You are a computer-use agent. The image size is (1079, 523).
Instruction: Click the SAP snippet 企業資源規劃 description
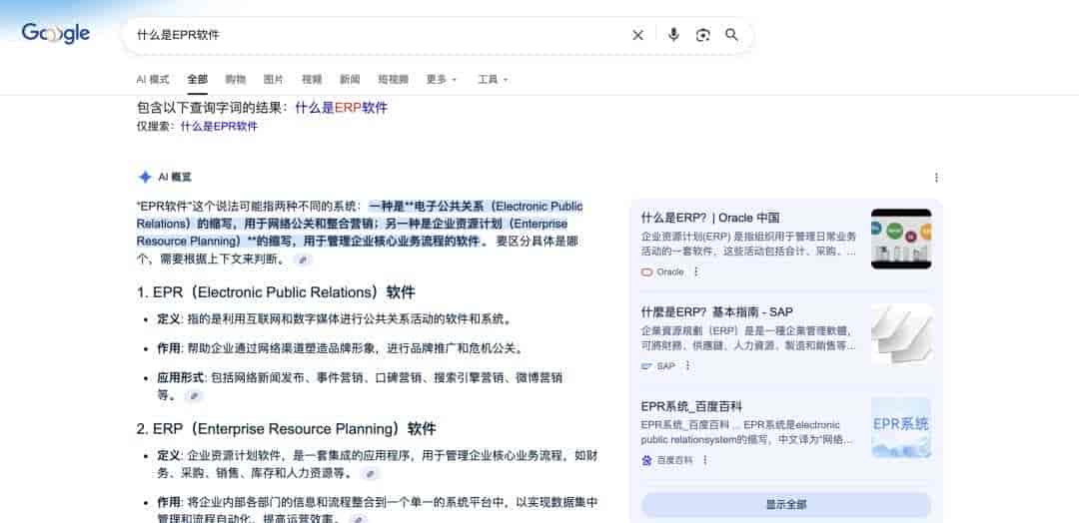coord(748,338)
